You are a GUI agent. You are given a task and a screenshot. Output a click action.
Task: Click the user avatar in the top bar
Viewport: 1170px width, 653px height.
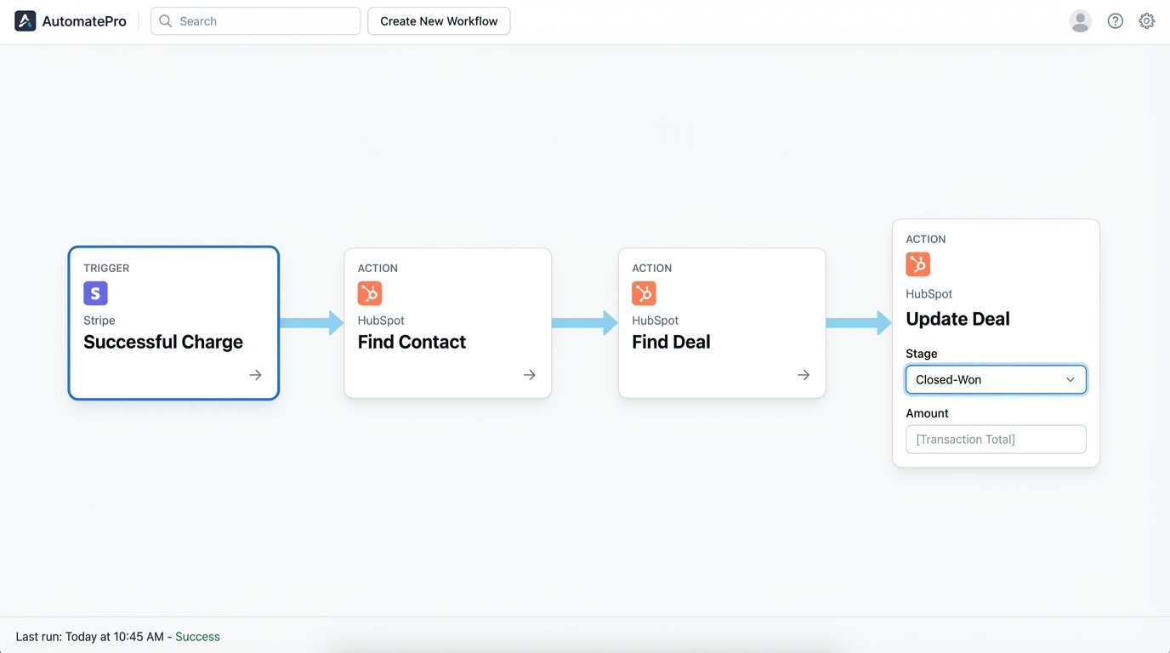click(x=1080, y=20)
